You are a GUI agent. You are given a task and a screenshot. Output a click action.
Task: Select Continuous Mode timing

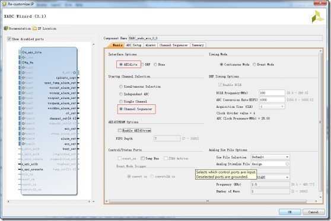tap(221, 65)
